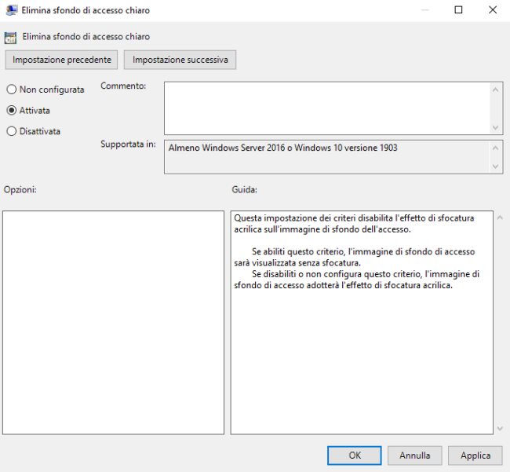The image size is (510, 472).
Task: Click the Supportata in scroll up arrow
Action: coord(496,147)
